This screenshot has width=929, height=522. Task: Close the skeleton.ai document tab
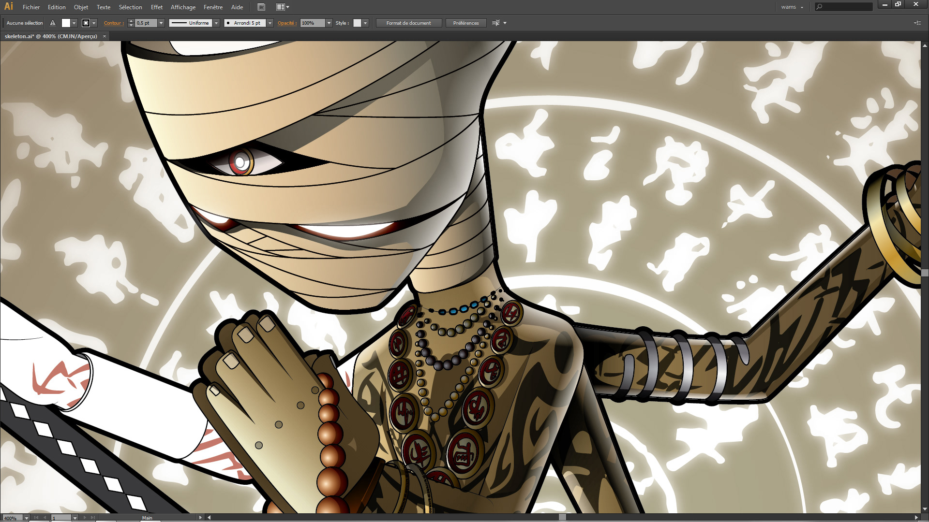[x=104, y=36]
